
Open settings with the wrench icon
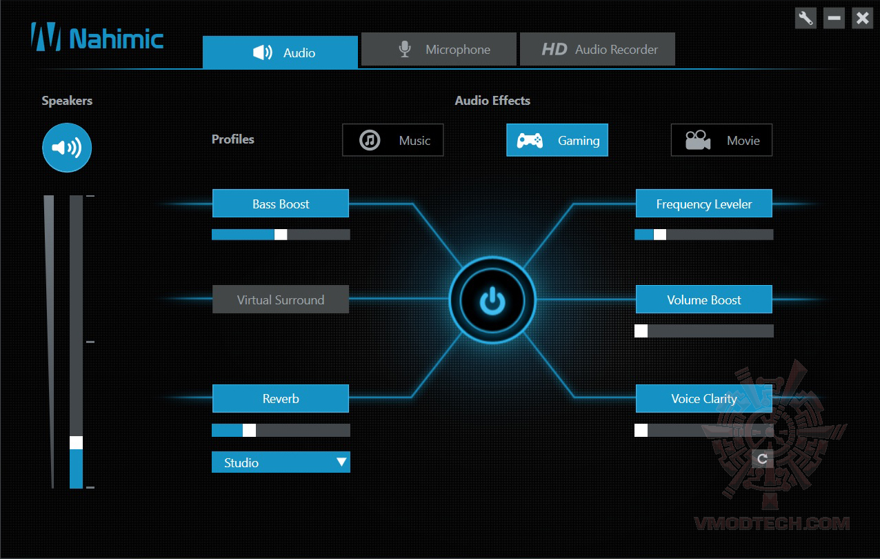(x=806, y=18)
